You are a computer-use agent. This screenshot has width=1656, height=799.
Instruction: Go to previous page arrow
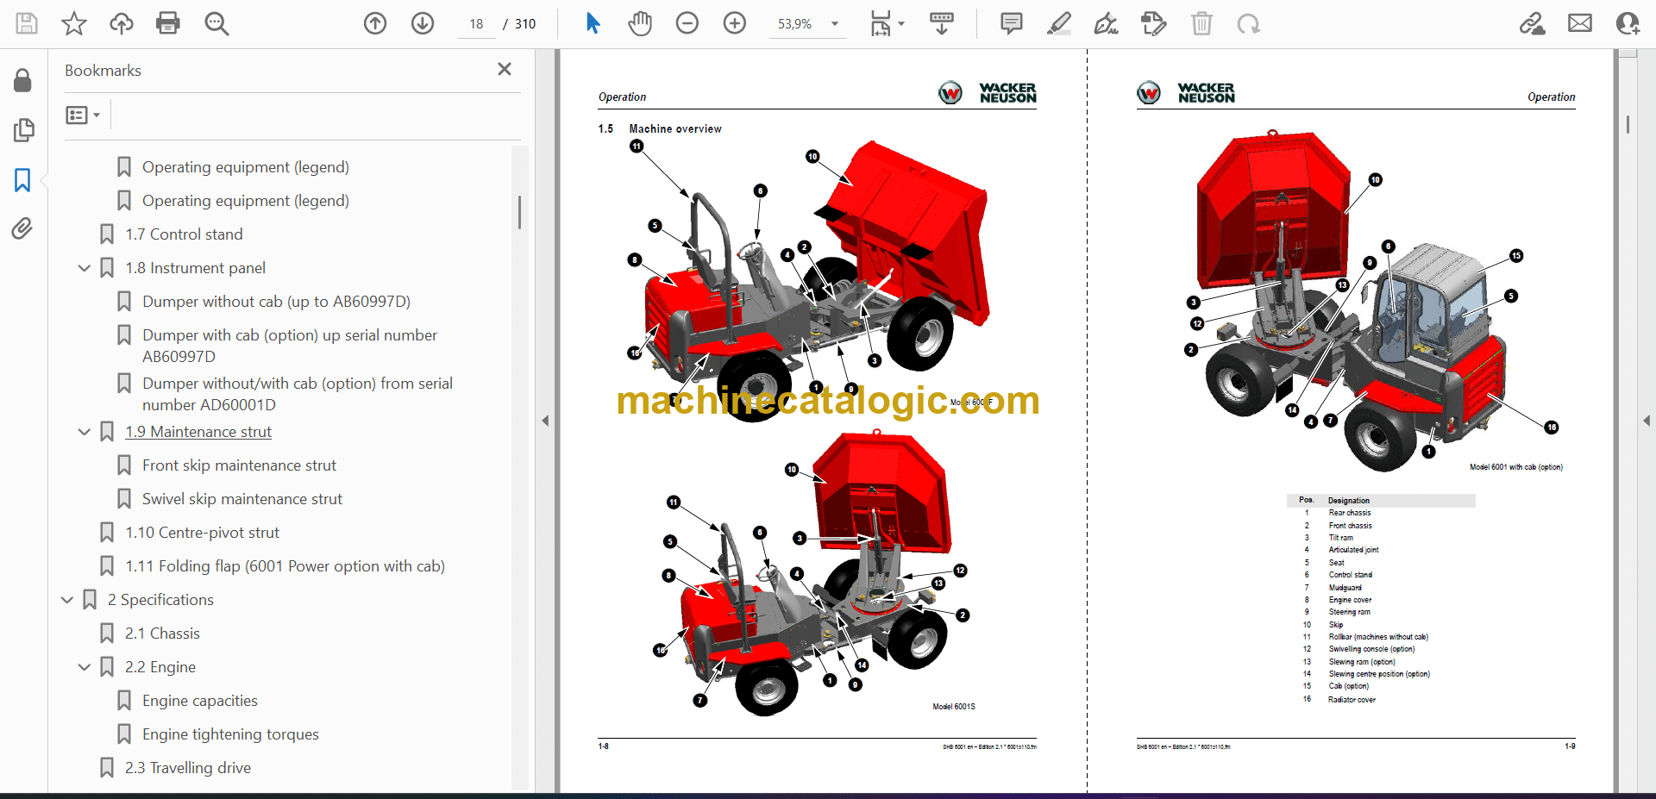coord(375,23)
